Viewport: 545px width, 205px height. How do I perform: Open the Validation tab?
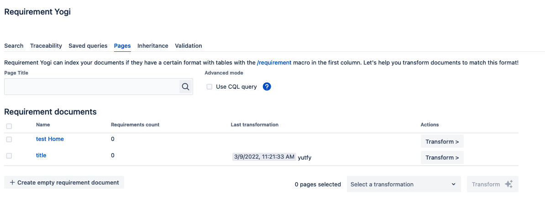click(x=189, y=45)
